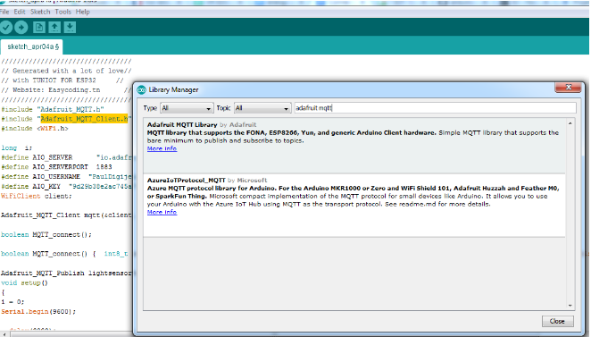
Task: Click the library search field with adafruit mqtt
Action: coord(435,108)
